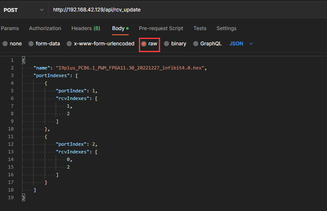
Task: Select the Body tab
Action: pos(120,28)
